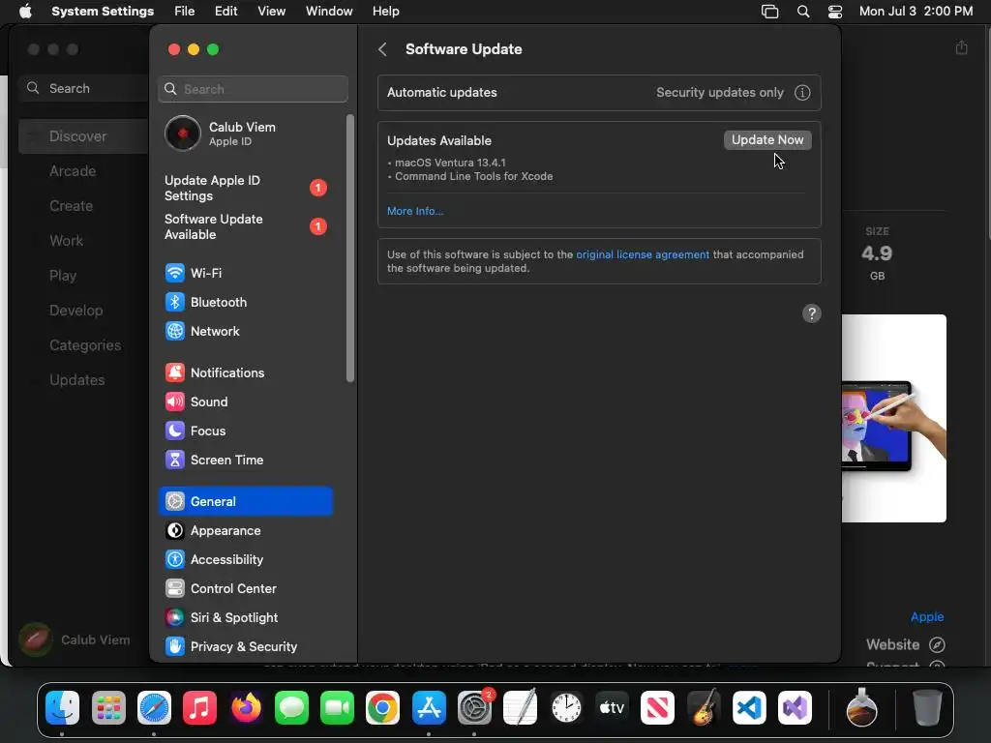The image size is (991, 743).
Task: Open Siri & Spotlight settings icon
Action: point(175,618)
